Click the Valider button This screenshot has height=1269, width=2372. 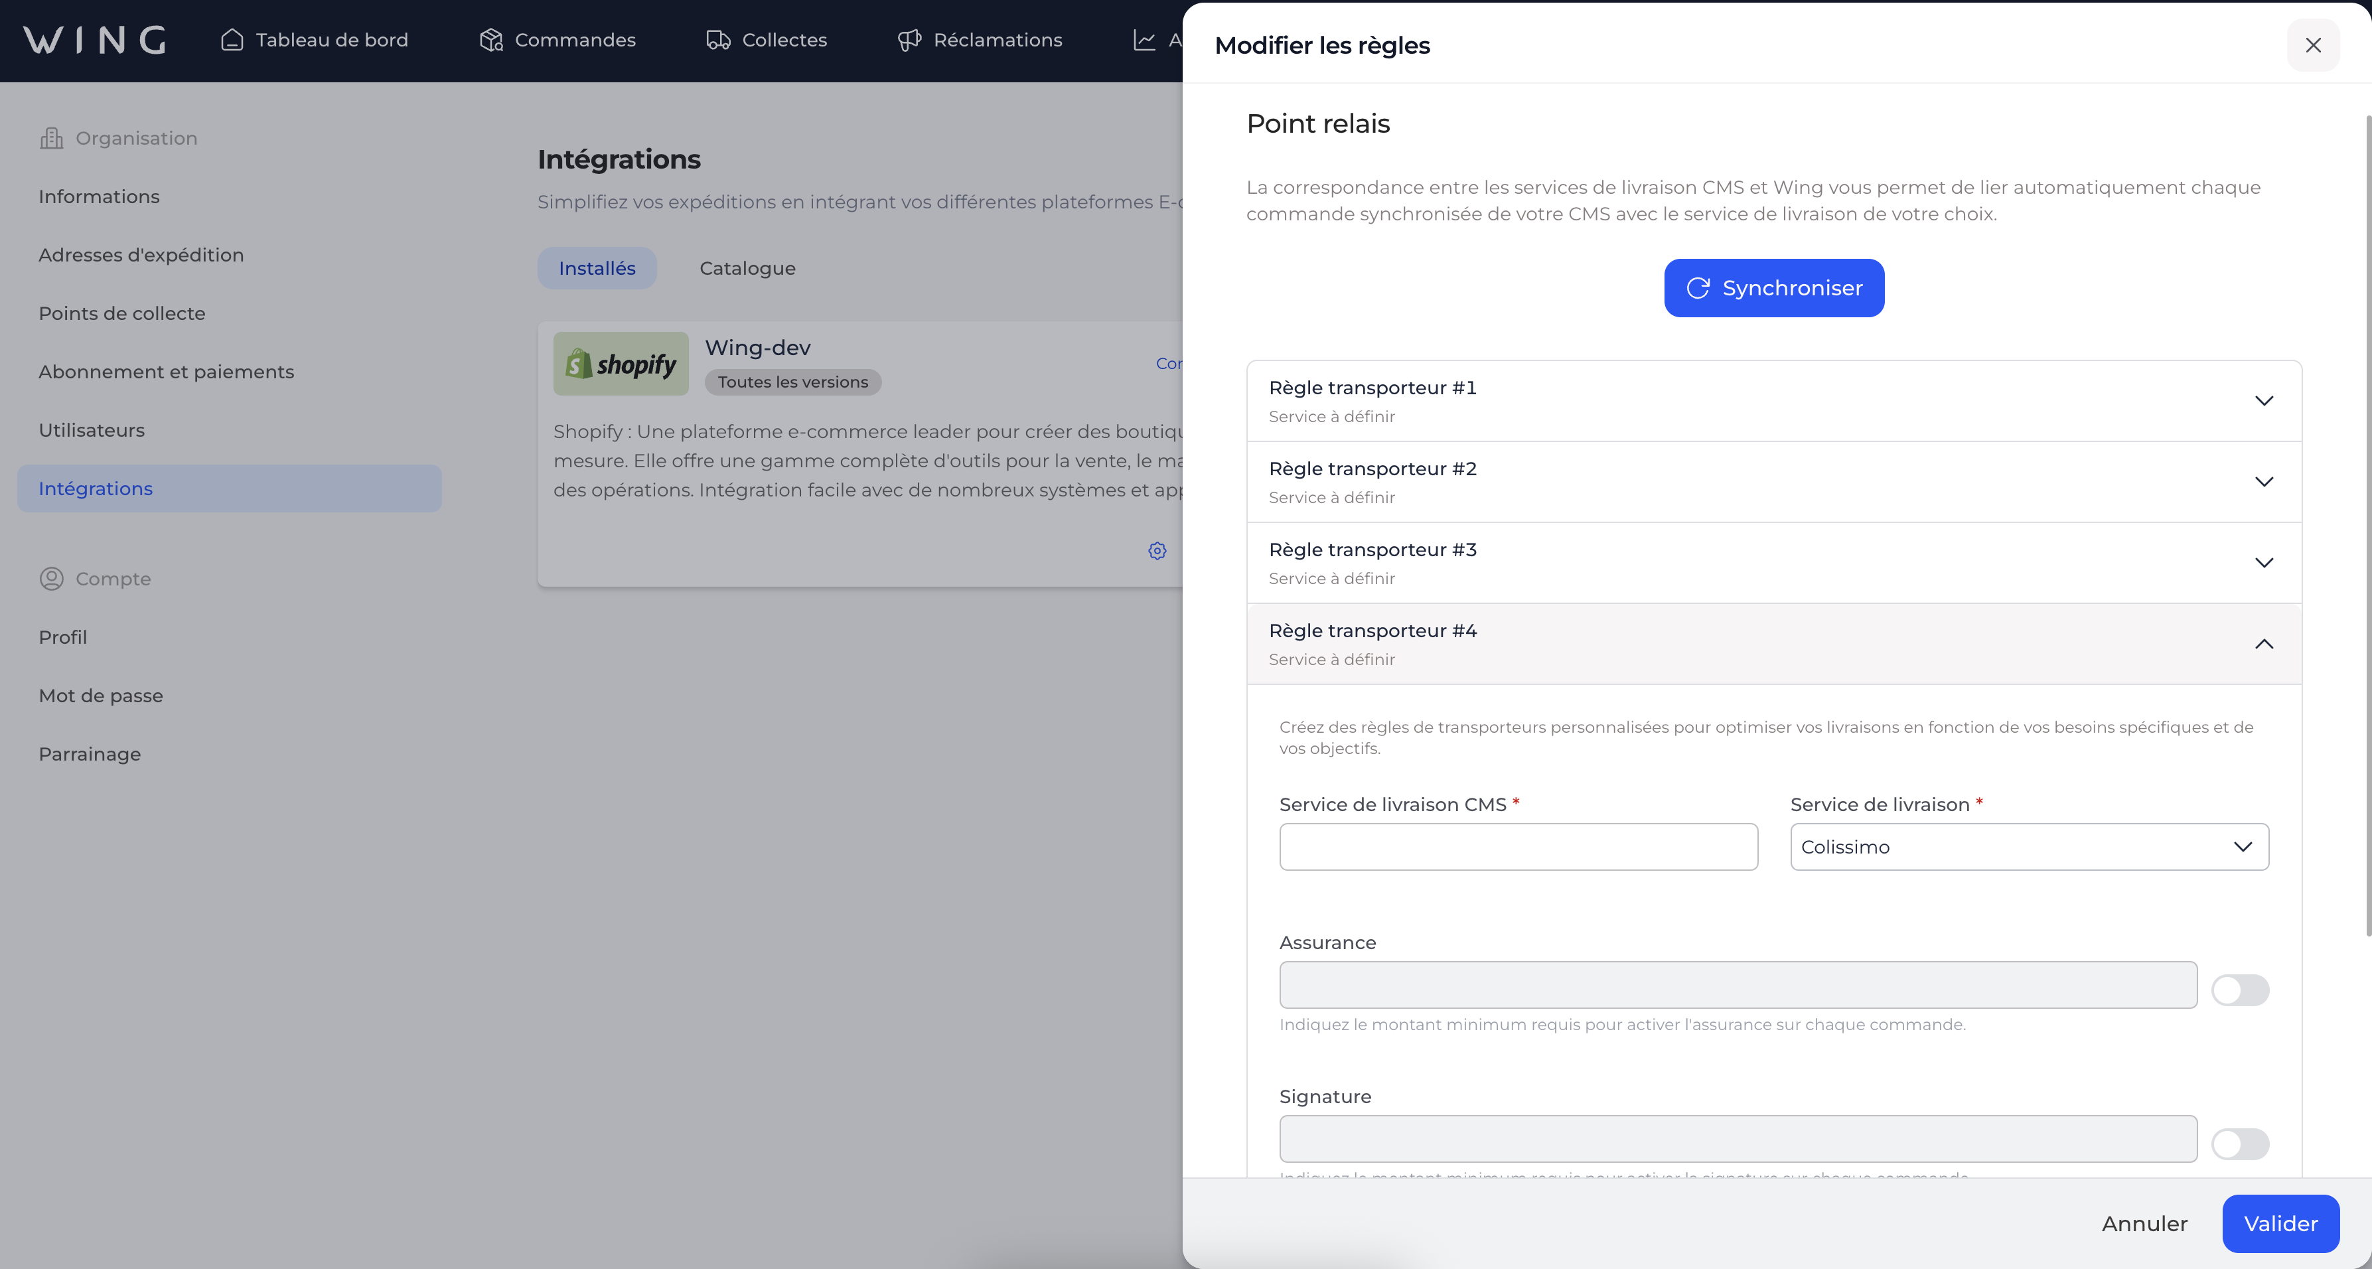coord(2280,1224)
